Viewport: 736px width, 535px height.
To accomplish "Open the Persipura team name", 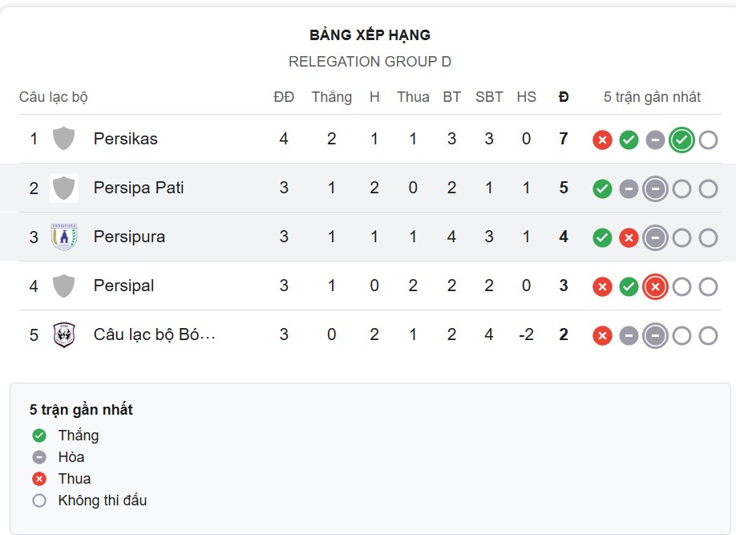I will [131, 237].
